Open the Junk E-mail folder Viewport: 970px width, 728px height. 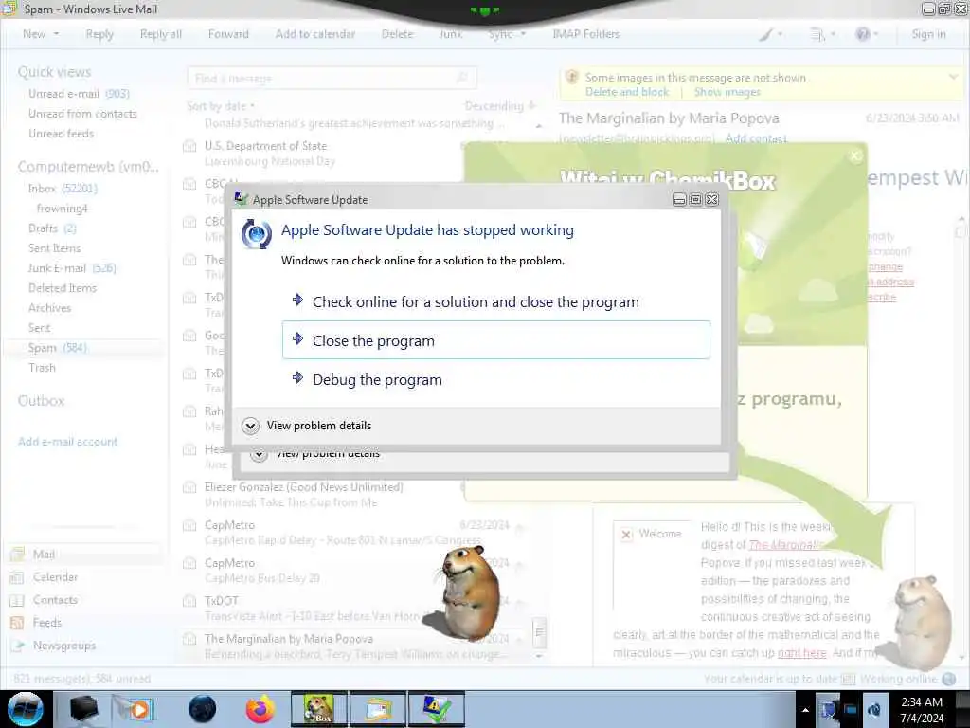pos(72,268)
